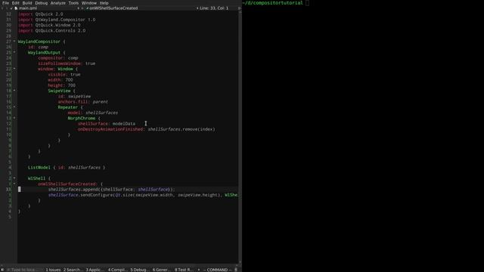The height and width of the screenshot is (272, 484).
Task: Collapse the WaylandCompositor block fold marker
Action: [x=14, y=41]
